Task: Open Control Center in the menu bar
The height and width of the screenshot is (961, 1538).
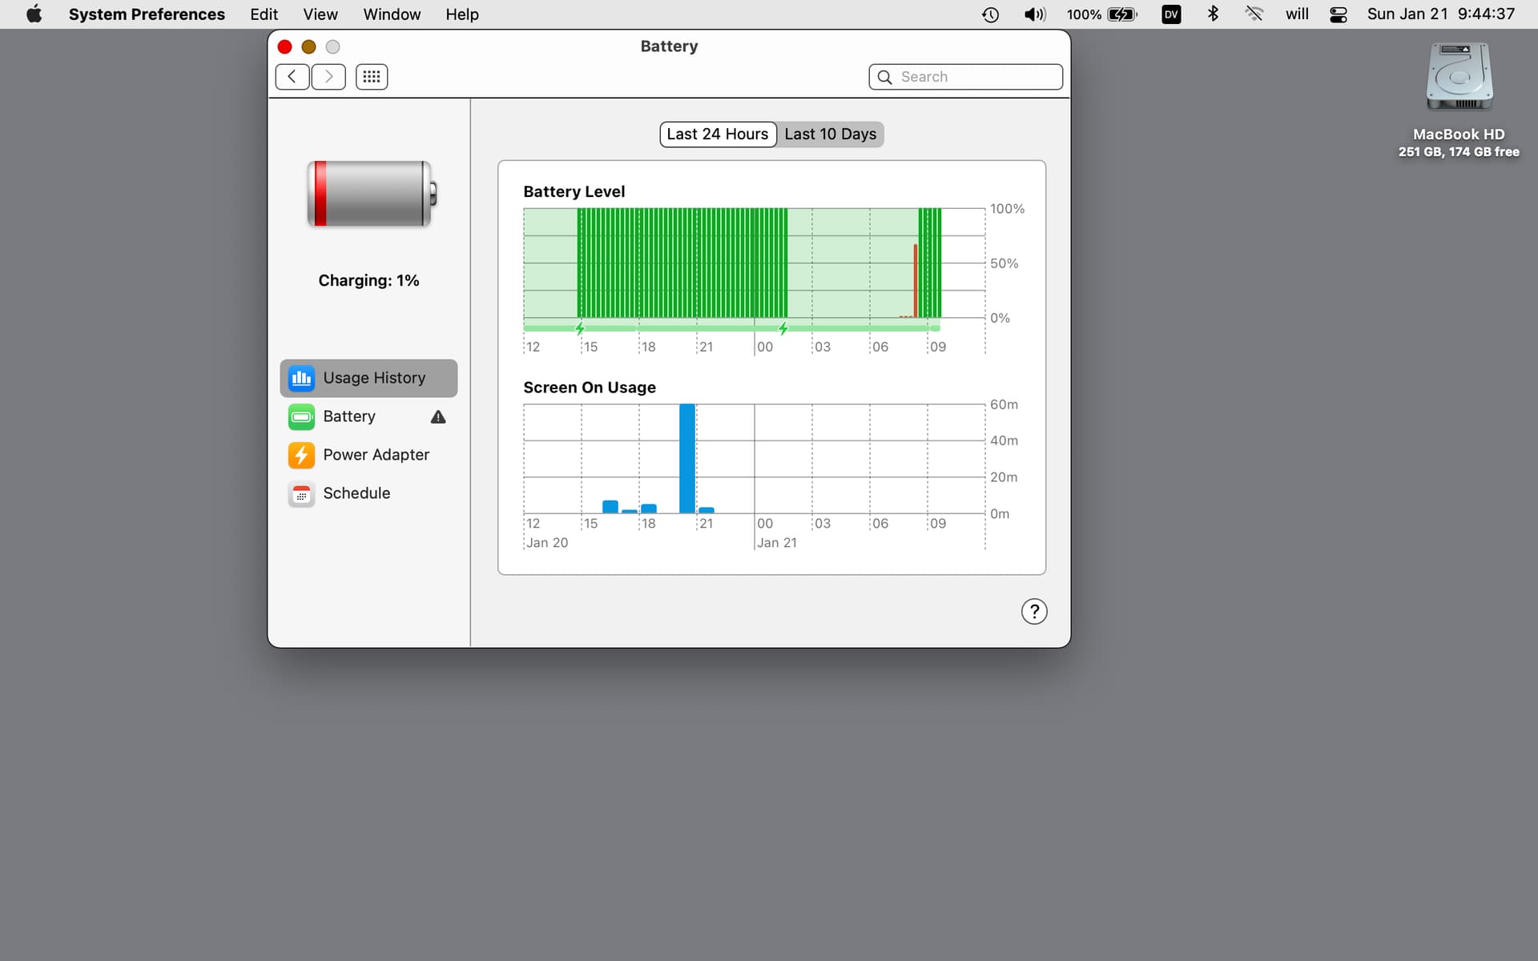Action: click(1338, 14)
